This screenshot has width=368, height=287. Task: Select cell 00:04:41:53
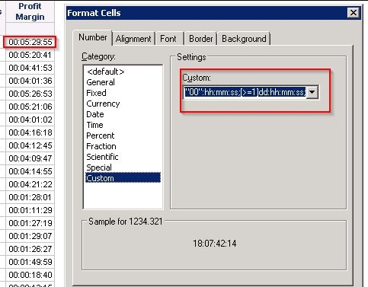pos(30,68)
